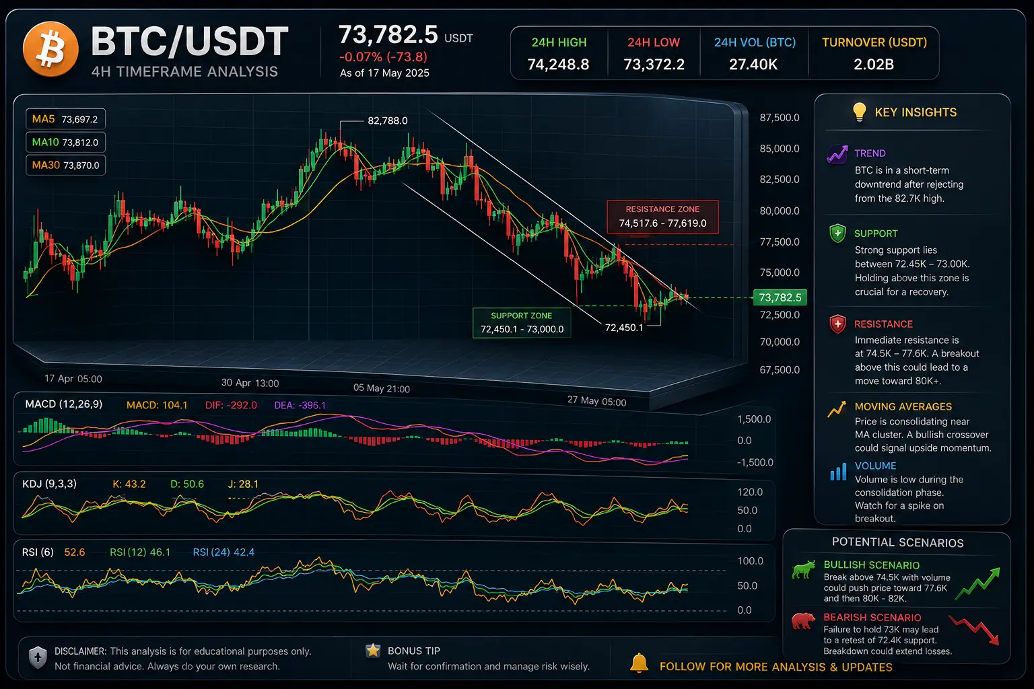Select the "27 May 05:00" time label
Screen dimensions: 1034x689
[596, 401]
